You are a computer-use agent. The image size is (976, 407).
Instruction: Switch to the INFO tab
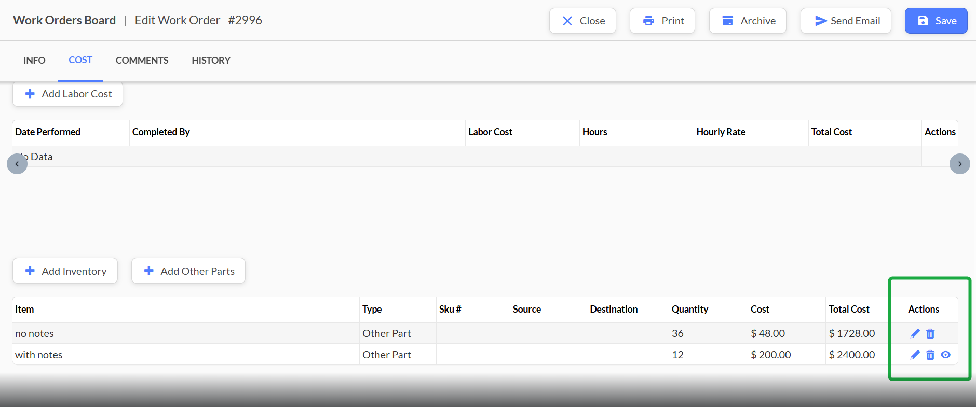pyautogui.click(x=34, y=60)
